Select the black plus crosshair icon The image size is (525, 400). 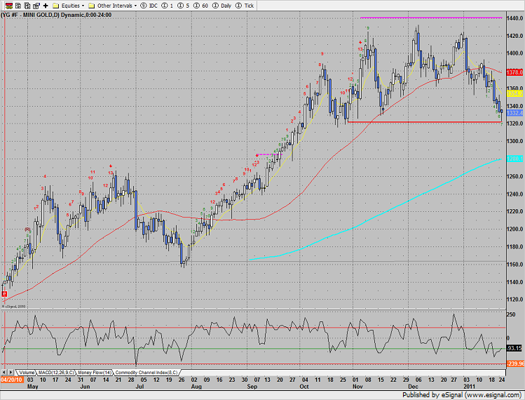[x=46, y=5]
